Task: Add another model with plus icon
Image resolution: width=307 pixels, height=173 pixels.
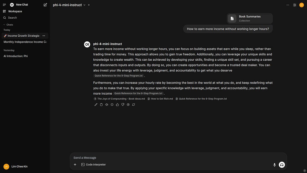Action: [89, 5]
